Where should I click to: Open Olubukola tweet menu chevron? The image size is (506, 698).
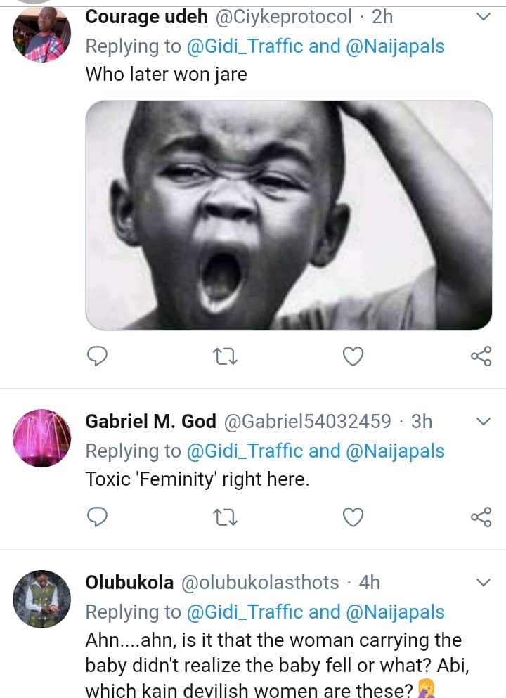484,583
